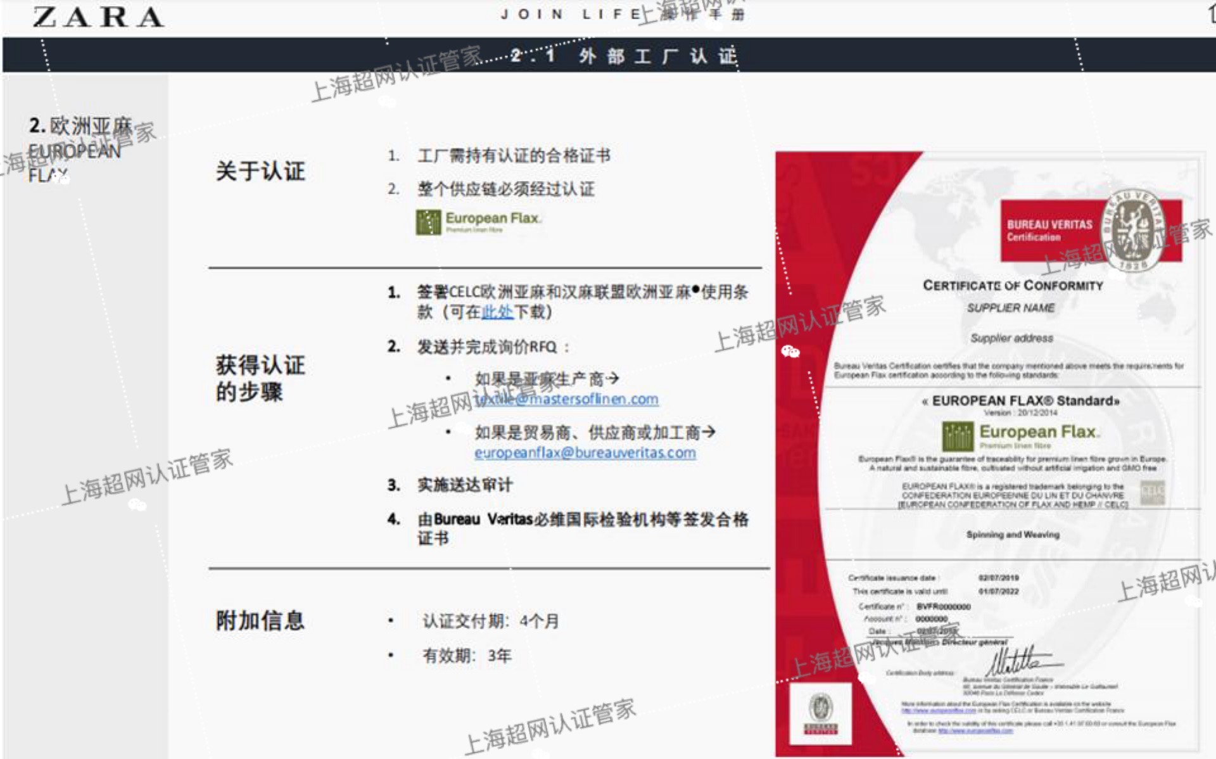Viewport: 1216px width, 759px height.
Task: Click step 4 text about Bureau Veritas
Action: [x=583, y=528]
